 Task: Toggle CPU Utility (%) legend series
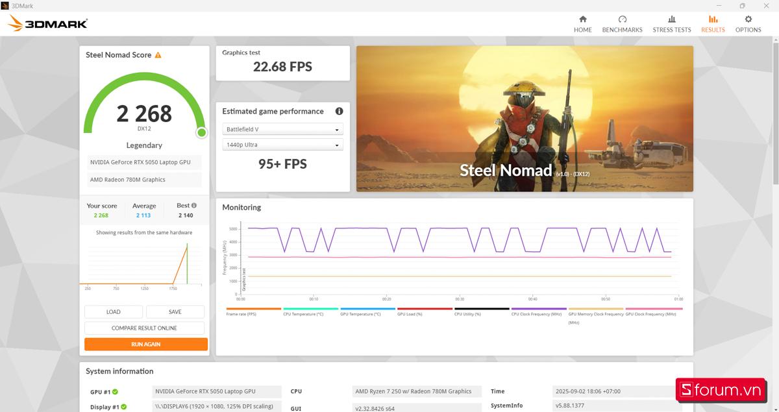482,312
